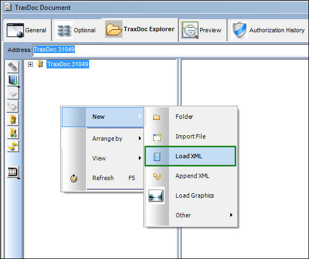The image size is (309, 259).
Task: Choose Append XML from the submenu
Action: pos(191,176)
